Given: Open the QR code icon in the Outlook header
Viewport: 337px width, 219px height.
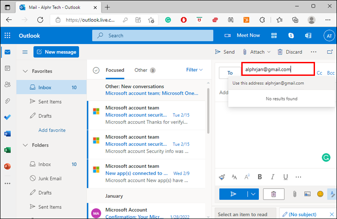Looking at the screenshot, I should coord(274,35).
